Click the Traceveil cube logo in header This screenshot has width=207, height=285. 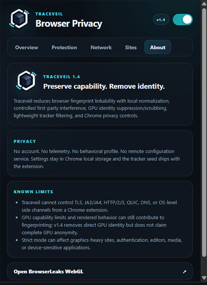point(19,19)
